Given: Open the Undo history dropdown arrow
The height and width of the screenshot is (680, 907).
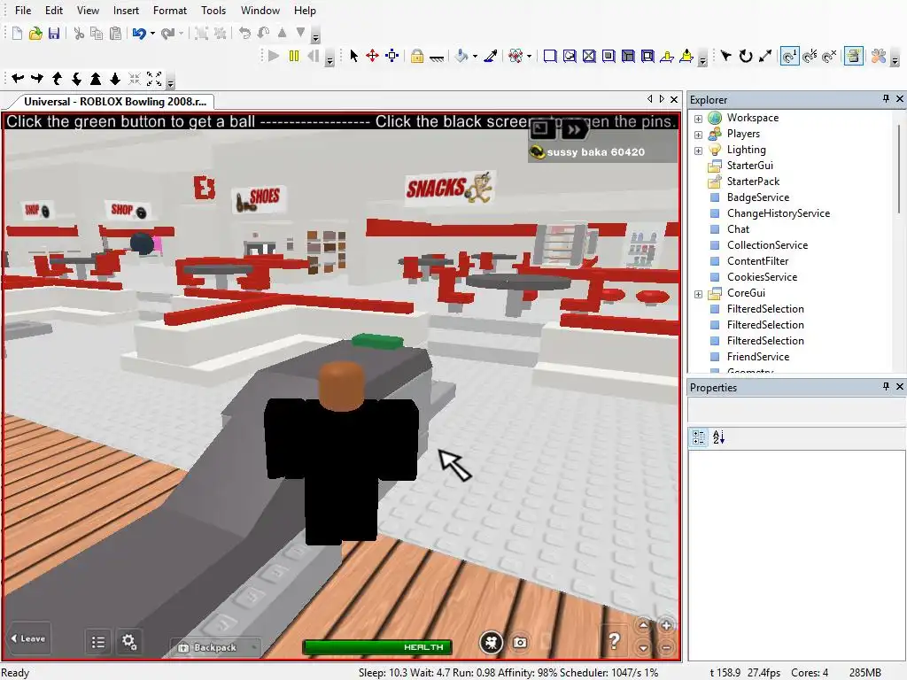Looking at the screenshot, I should [x=152, y=34].
